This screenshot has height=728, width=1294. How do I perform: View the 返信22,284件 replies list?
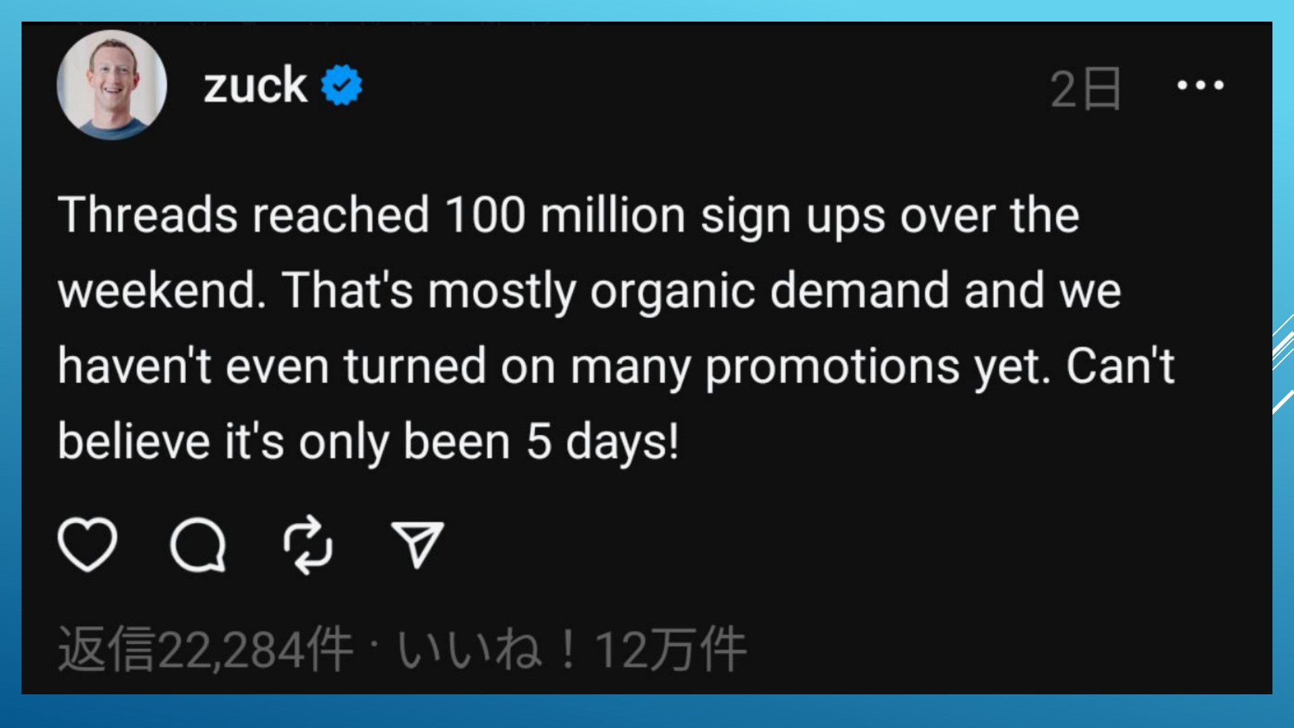coord(206,649)
